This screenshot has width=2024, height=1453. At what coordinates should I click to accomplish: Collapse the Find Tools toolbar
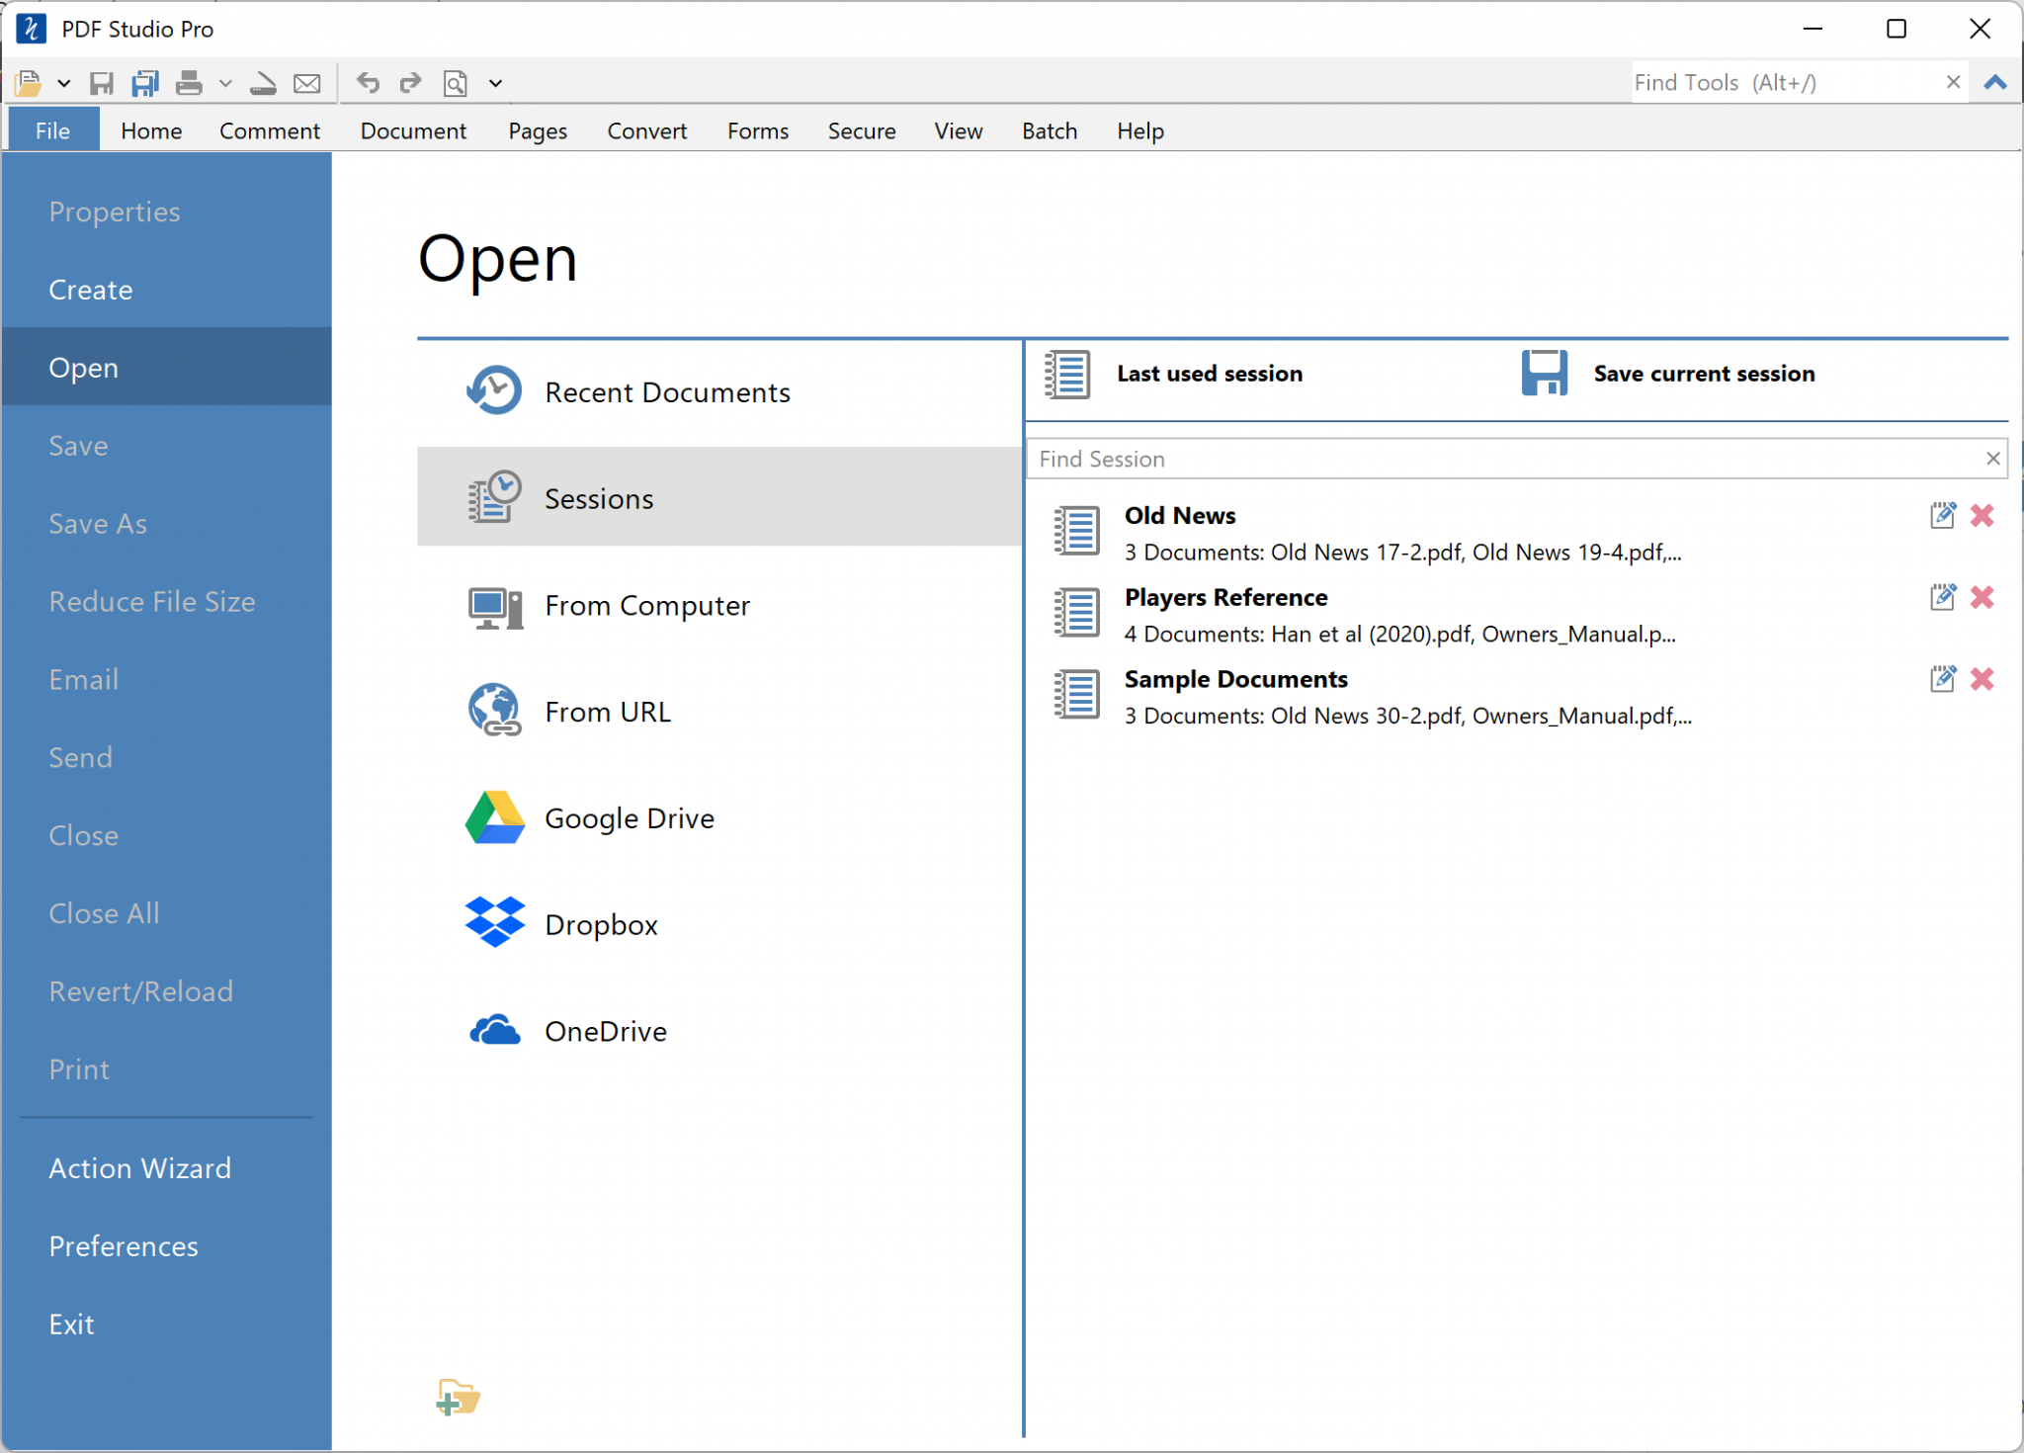[x=1994, y=83]
